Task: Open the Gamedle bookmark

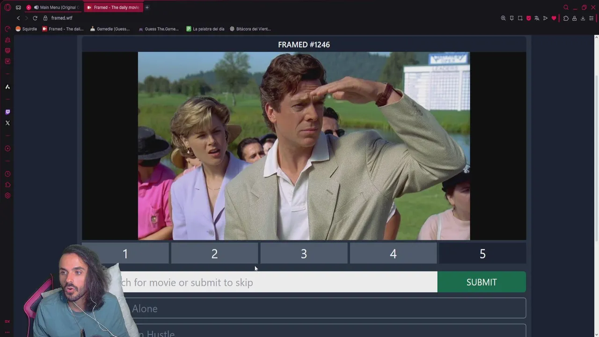Action: click(110, 29)
